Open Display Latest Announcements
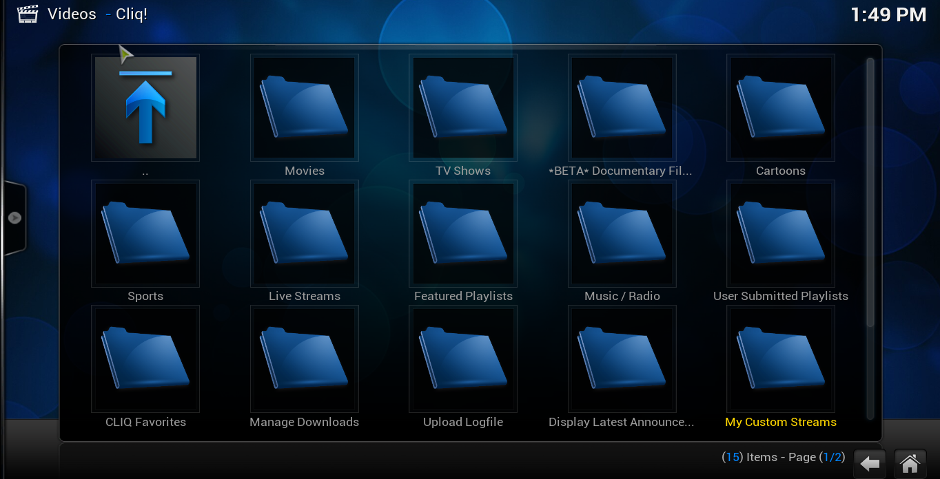Viewport: 940px width, 479px height. point(621,359)
